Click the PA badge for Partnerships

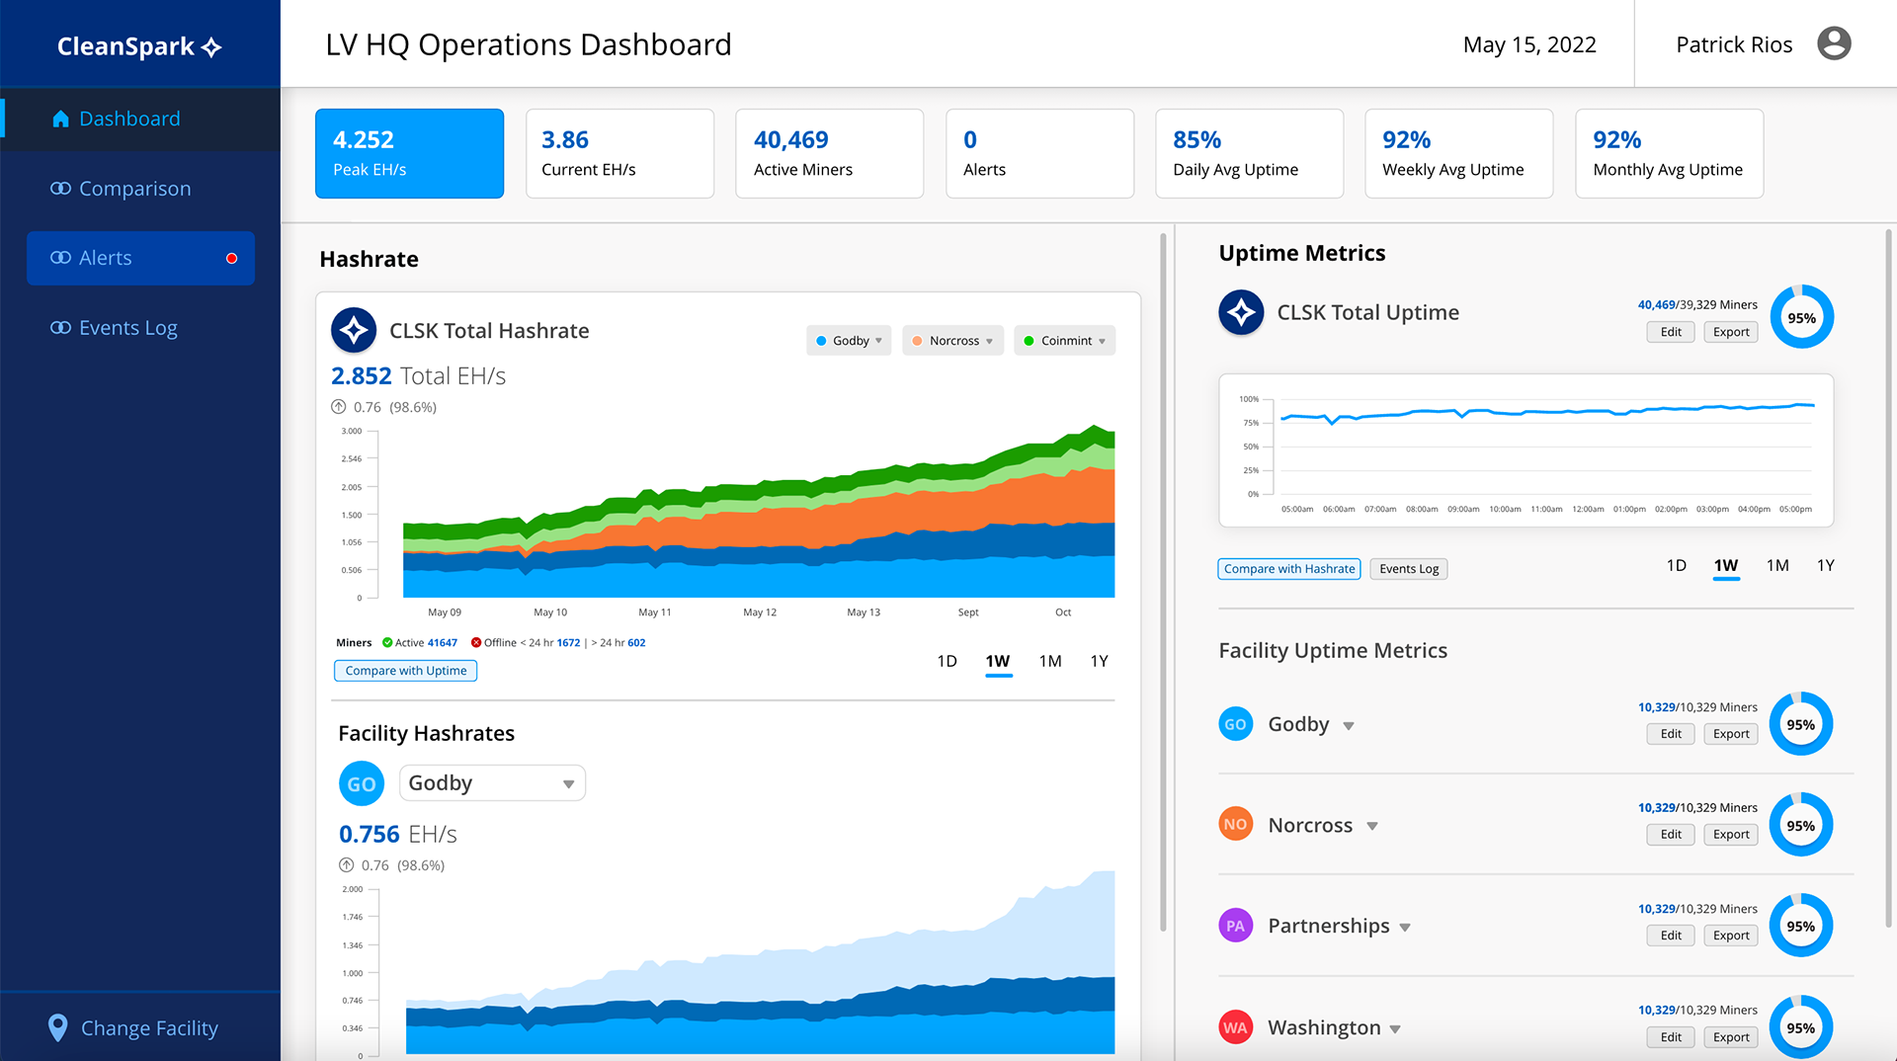(x=1235, y=926)
